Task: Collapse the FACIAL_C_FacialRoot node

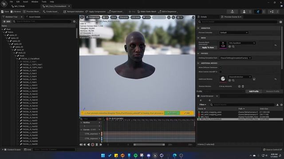Action: point(17,59)
